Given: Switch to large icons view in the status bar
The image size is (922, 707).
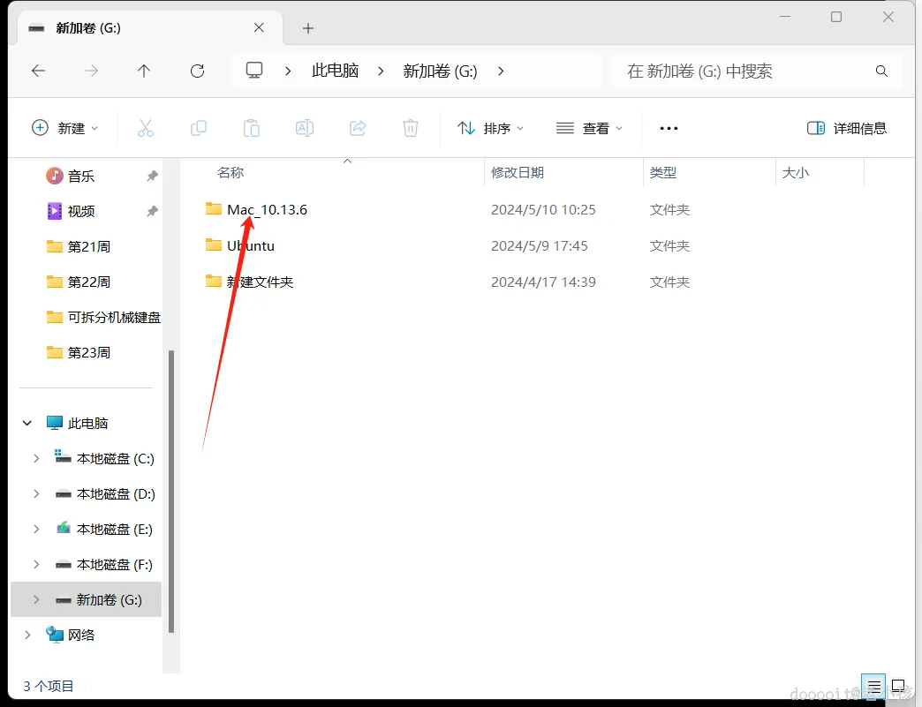Looking at the screenshot, I should (x=899, y=686).
